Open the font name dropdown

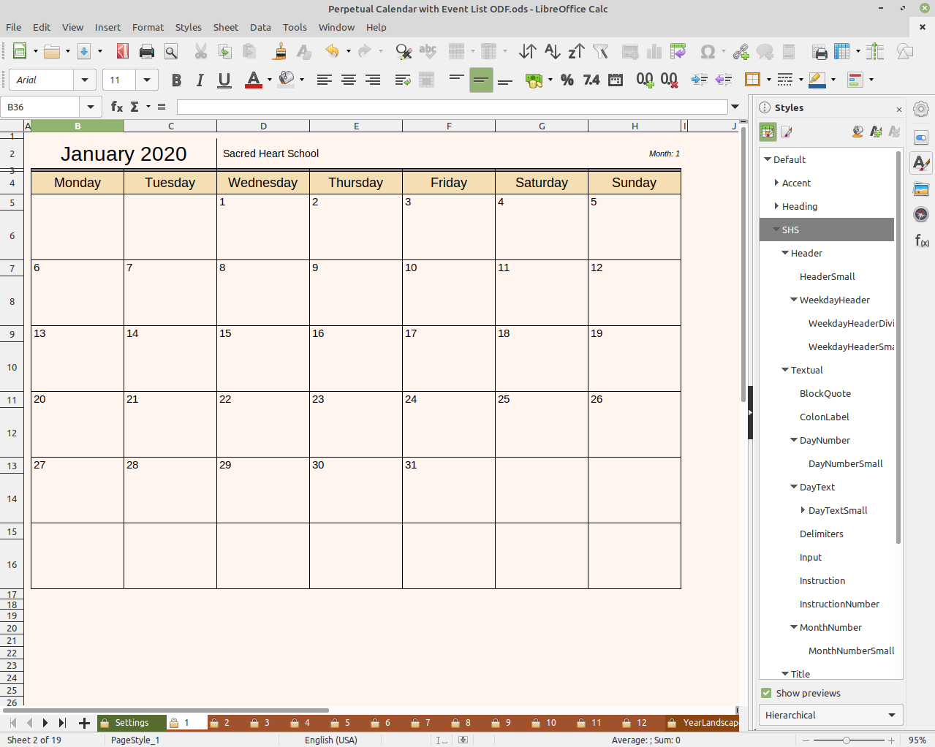coord(85,80)
